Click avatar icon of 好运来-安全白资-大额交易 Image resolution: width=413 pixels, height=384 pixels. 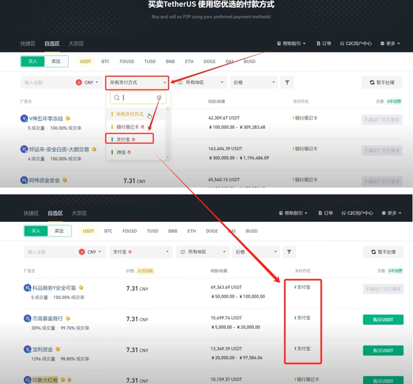point(24,150)
